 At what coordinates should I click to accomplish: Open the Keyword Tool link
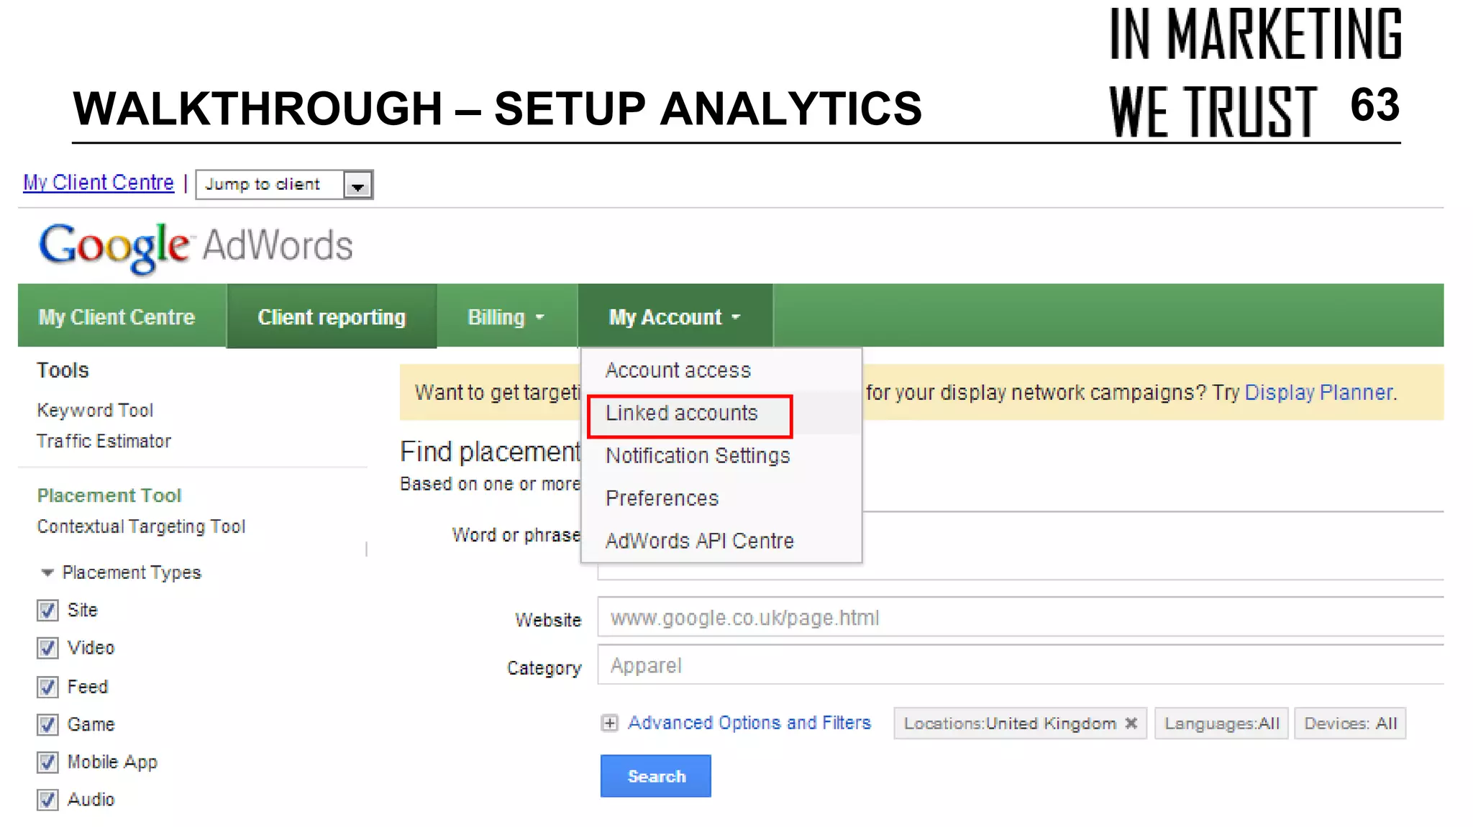(95, 411)
